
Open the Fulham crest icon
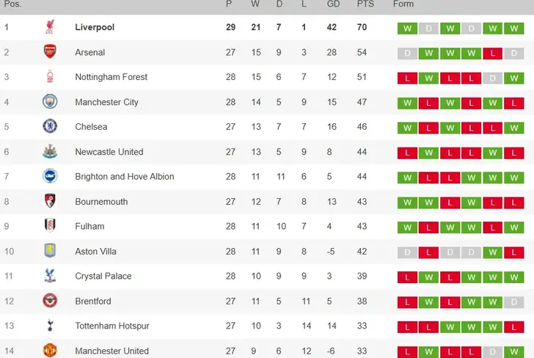(x=50, y=227)
